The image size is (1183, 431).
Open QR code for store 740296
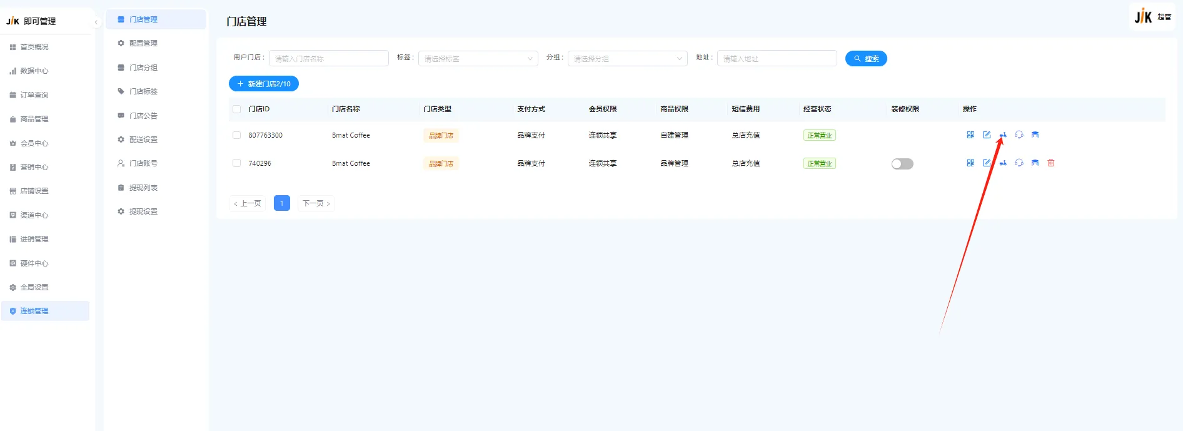(x=970, y=163)
